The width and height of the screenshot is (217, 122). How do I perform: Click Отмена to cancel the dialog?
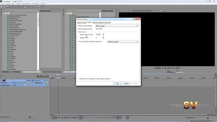(126, 83)
